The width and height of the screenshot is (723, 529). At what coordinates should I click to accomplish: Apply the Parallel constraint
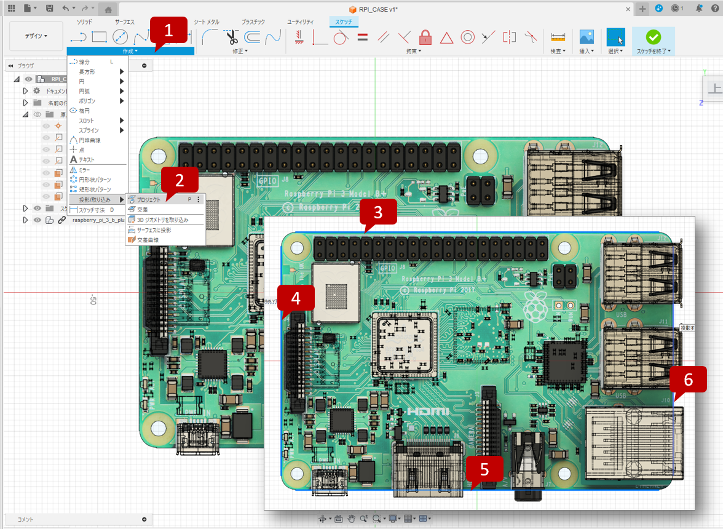383,37
